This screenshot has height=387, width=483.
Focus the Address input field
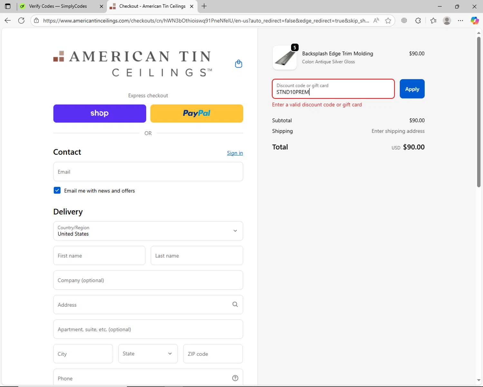[x=148, y=304]
